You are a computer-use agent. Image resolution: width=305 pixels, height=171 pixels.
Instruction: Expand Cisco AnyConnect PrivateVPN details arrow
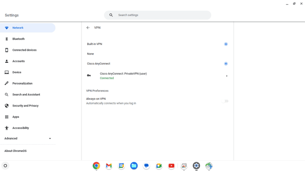[226, 76]
